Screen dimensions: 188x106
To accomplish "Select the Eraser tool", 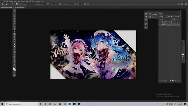I will pyautogui.click(x=14, y=39).
